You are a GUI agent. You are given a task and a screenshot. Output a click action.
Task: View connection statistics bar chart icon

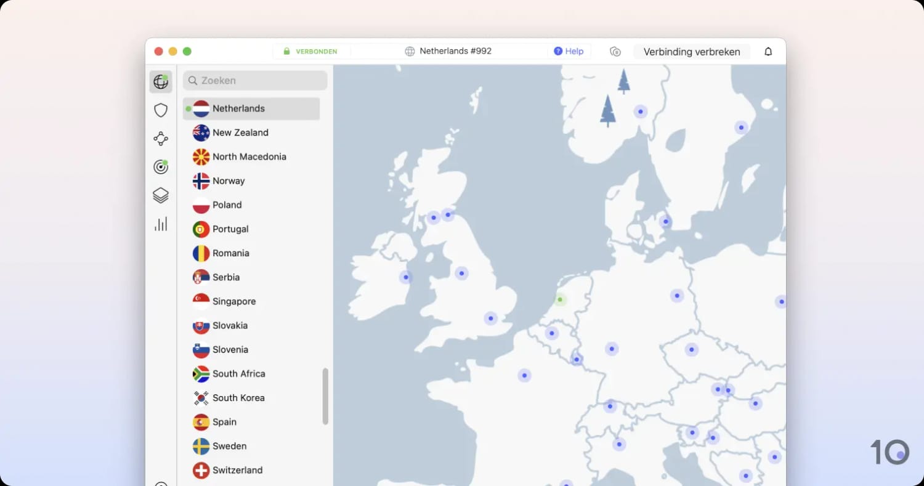pos(161,224)
